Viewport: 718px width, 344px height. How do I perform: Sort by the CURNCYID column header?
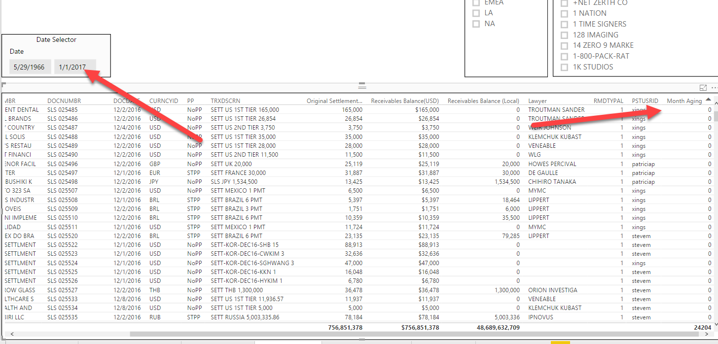(x=164, y=101)
